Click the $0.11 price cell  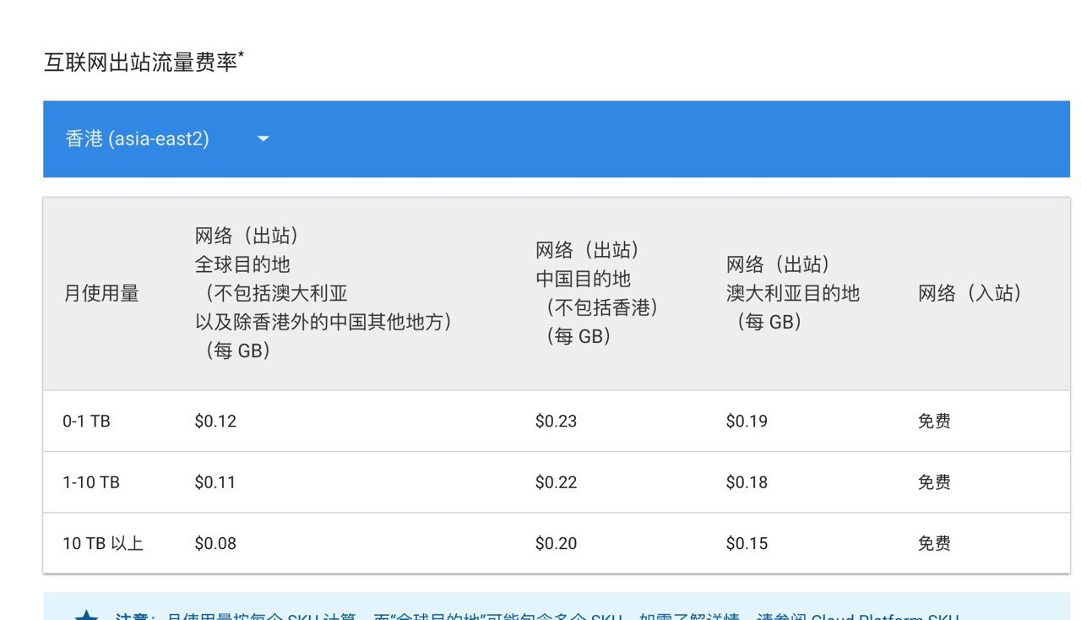click(215, 482)
